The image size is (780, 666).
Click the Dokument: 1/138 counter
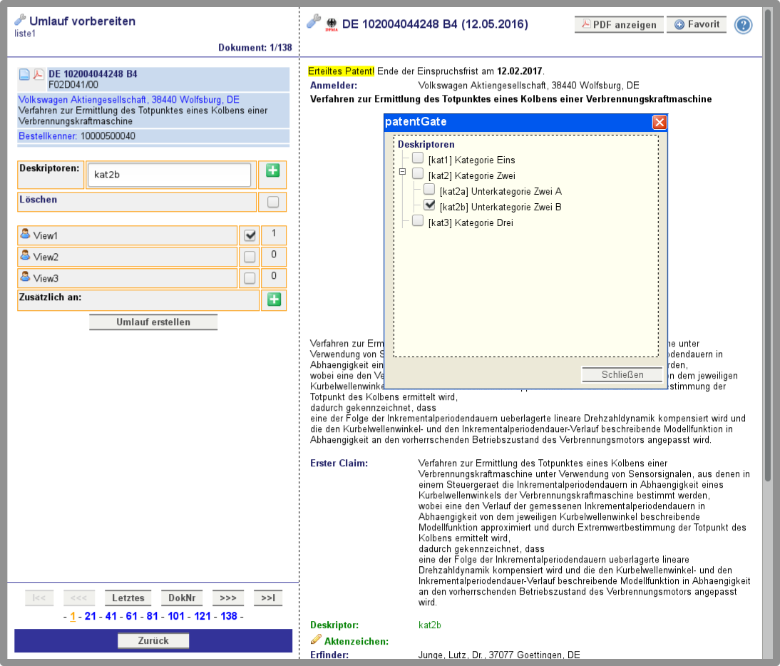pyautogui.click(x=255, y=47)
